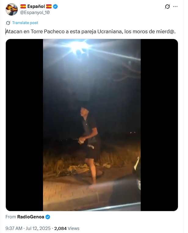Click the 2,084 view count number
188x233 pixels.
pos(60,228)
